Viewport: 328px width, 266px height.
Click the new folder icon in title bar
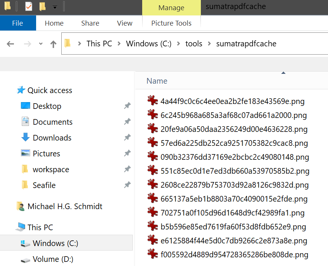[x=43, y=6]
